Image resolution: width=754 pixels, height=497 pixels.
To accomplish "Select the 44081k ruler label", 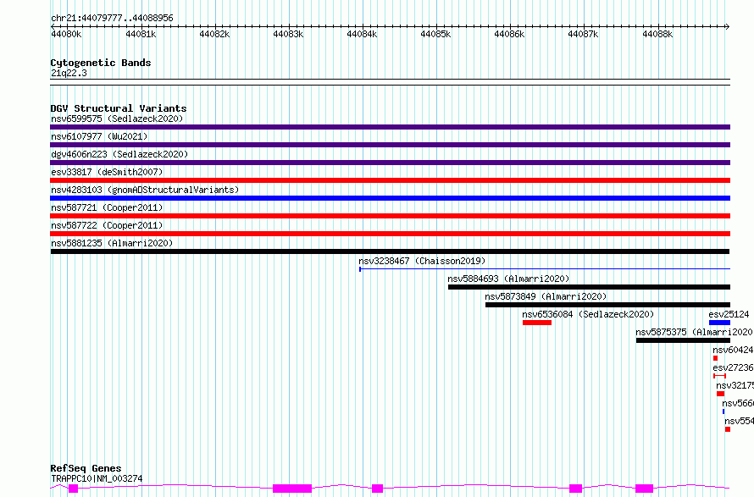I will click(x=141, y=34).
